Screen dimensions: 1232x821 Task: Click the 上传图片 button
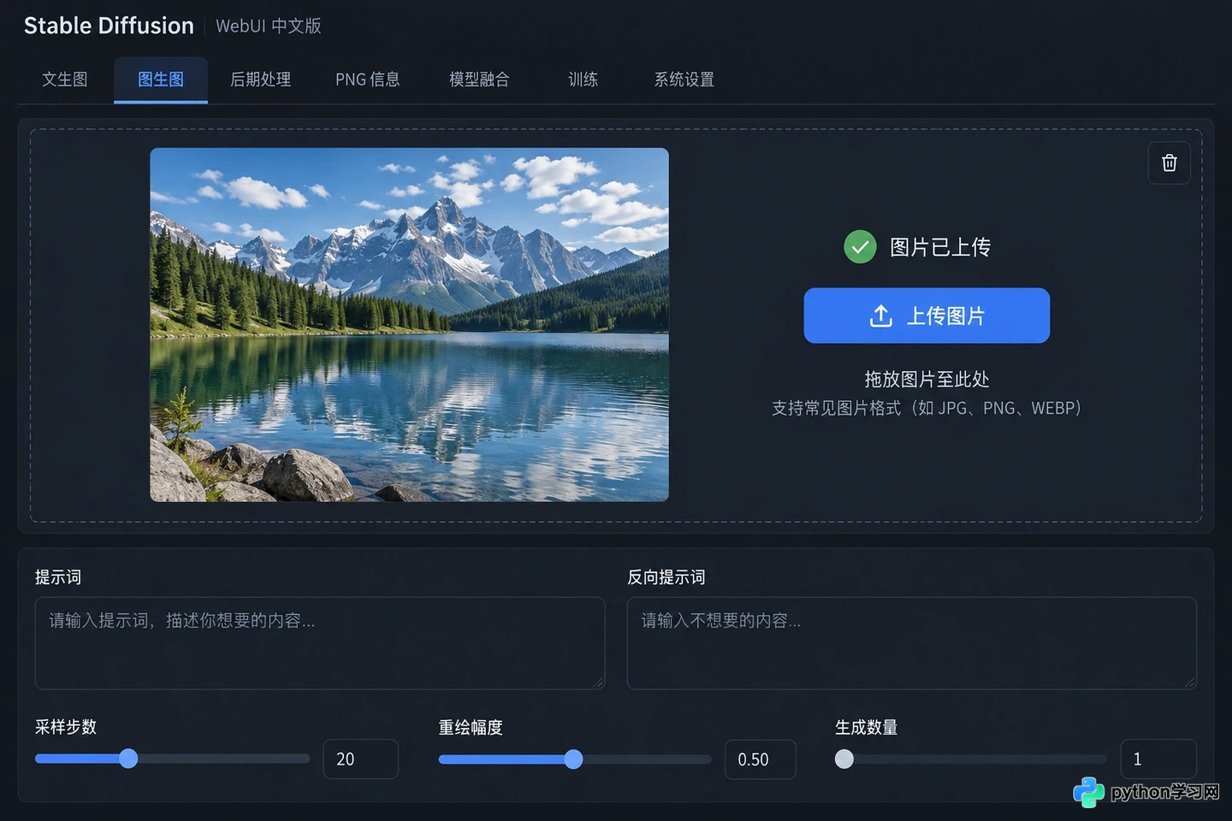click(927, 316)
